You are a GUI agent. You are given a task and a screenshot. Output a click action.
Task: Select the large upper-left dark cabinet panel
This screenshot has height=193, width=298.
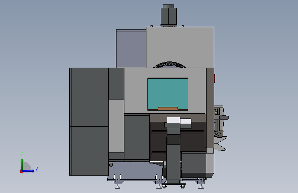(90, 97)
